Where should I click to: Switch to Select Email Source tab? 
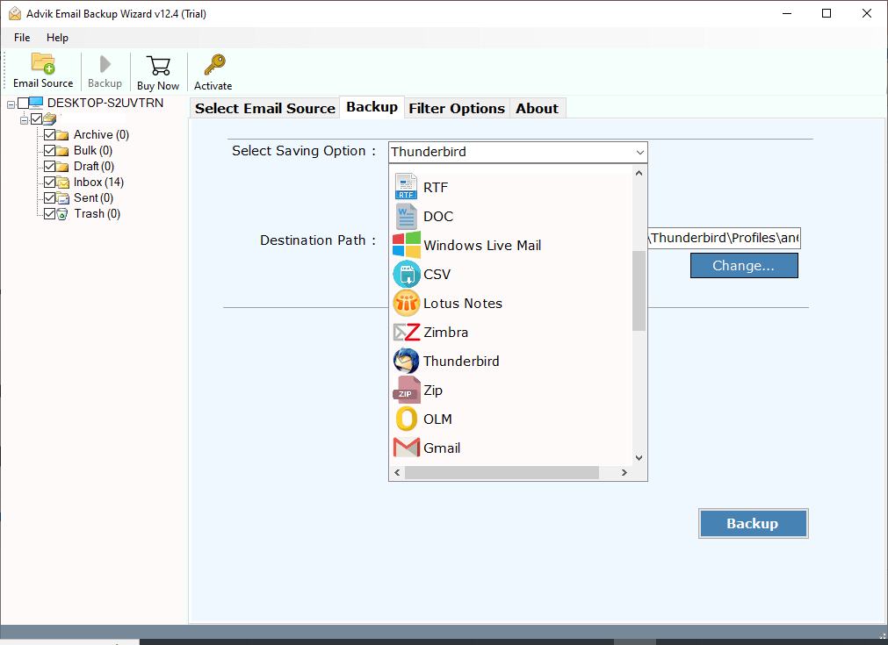pyautogui.click(x=265, y=108)
